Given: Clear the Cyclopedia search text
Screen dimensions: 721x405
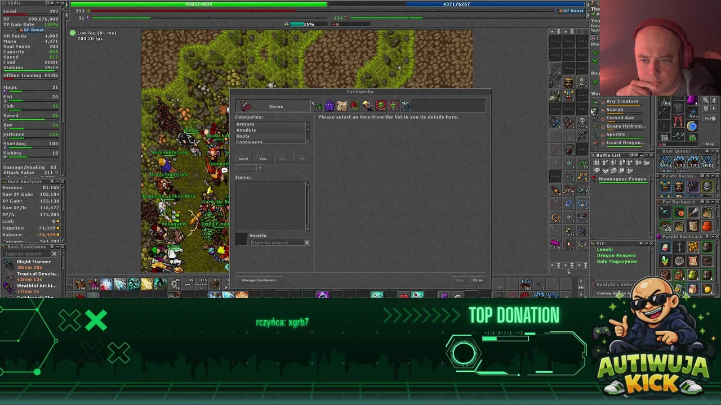Looking at the screenshot, I should pyautogui.click(x=307, y=242).
